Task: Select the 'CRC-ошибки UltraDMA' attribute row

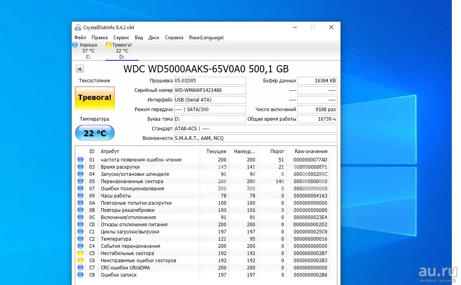Action: 203,268
